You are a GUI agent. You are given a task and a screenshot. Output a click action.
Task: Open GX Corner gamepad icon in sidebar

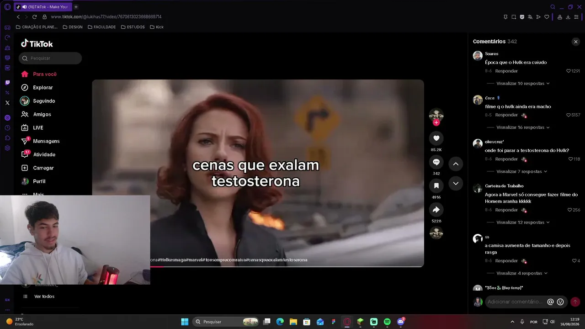pos(7,28)
